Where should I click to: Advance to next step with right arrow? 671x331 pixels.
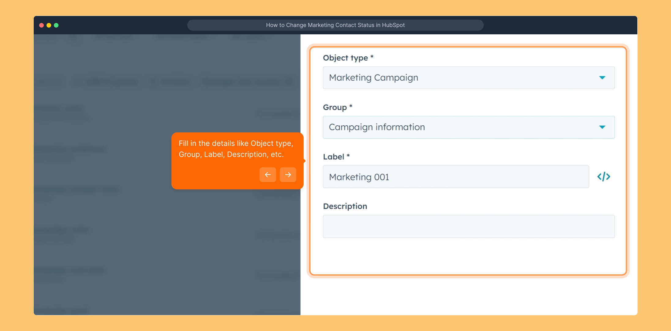(288, 175)
